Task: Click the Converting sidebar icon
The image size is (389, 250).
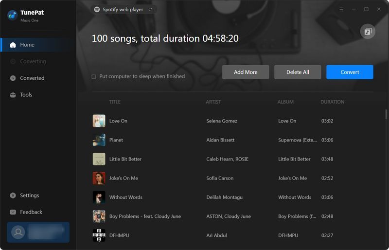Action: point(13,61)
